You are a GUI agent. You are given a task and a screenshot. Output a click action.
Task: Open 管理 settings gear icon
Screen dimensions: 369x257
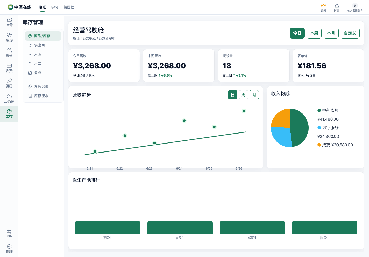click(9, 249)
